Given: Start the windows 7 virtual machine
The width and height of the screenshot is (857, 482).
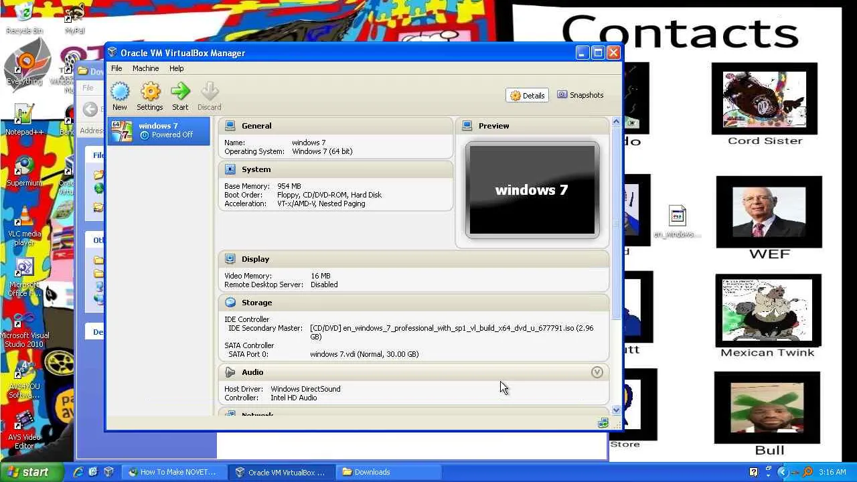Looking at the screenshot, I should [180, 96].
